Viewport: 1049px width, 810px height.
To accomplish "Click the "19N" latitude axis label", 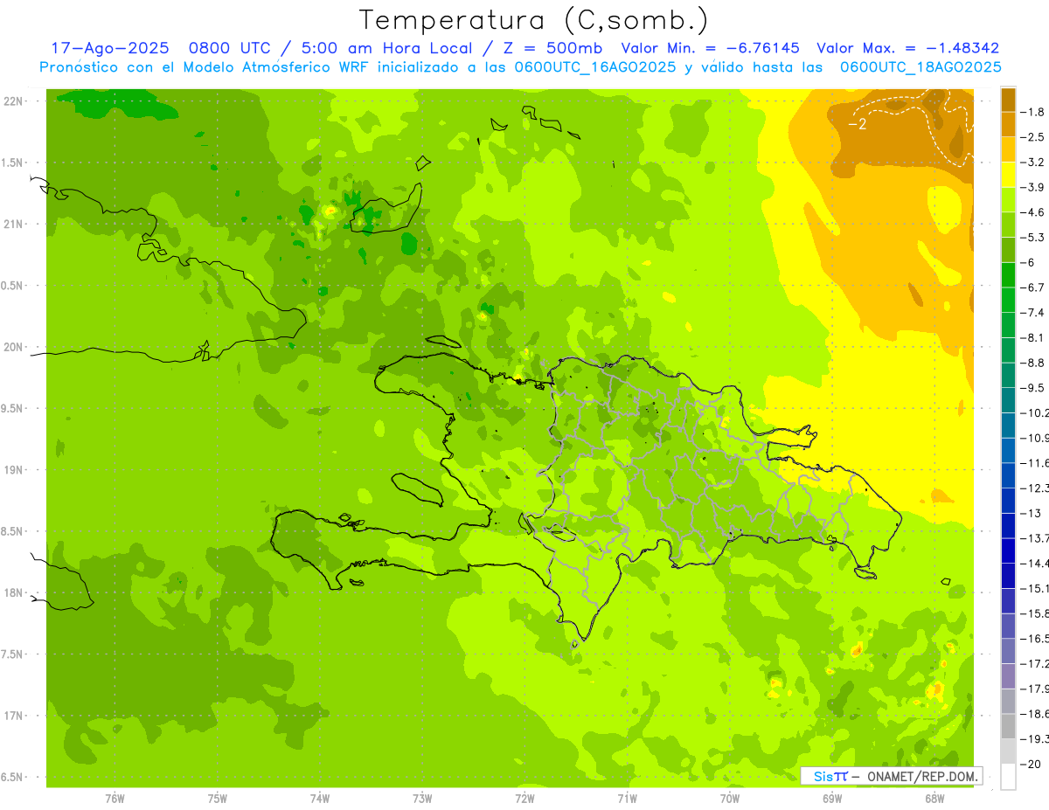I will pyautogui.click(x=12, y=470).
